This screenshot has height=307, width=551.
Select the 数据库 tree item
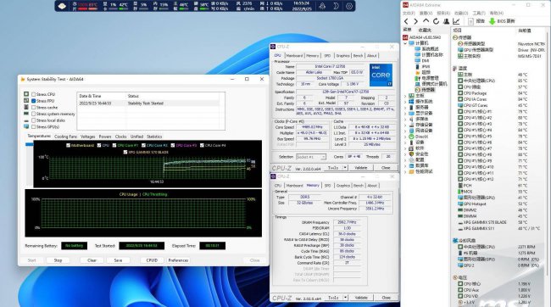(x=419, y=165)
